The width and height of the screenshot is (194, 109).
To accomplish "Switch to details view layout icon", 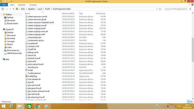I will click(x=189, y=102).
